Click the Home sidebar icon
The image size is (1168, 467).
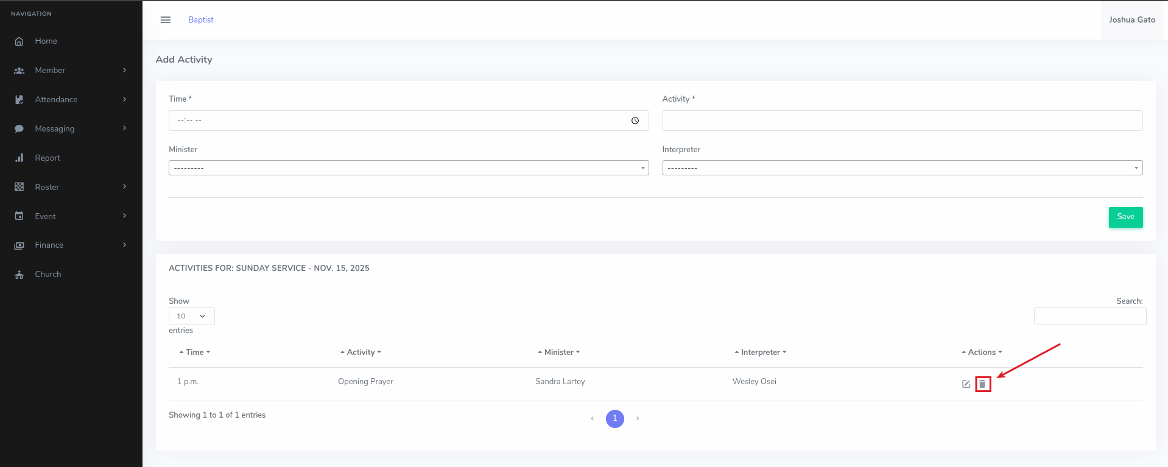[19, 41]
